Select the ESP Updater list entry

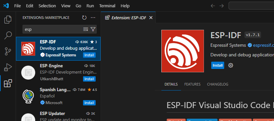coord(58,115)
